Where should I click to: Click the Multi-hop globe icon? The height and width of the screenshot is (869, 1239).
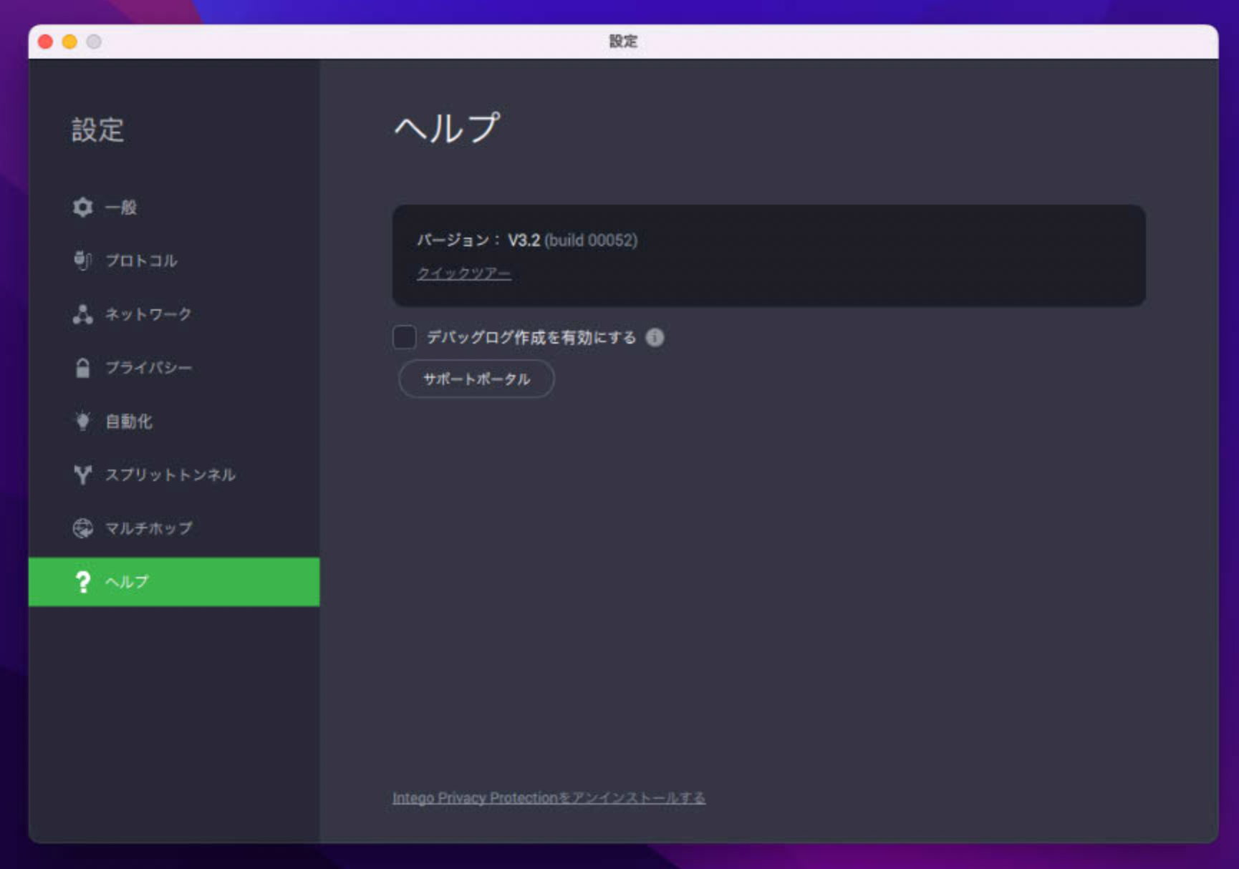tap(83, 528)
